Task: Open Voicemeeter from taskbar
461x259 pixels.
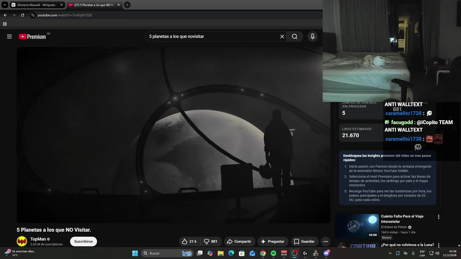Action: point(284,253)
